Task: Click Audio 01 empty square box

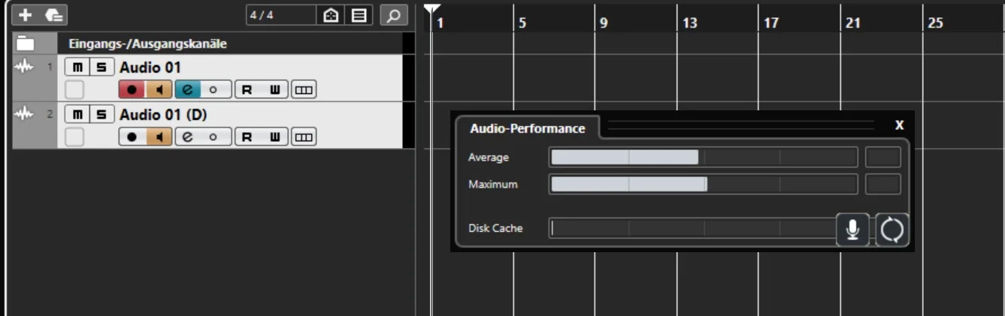Action: tap(74, 90)
